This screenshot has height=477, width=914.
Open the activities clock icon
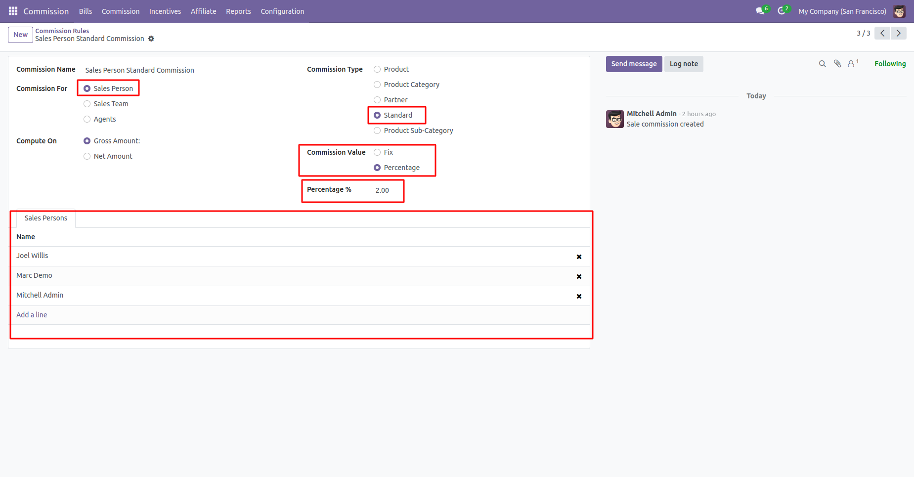point(782,11)
